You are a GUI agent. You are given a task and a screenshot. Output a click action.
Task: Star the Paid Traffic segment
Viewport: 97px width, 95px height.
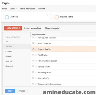point(36,55)
